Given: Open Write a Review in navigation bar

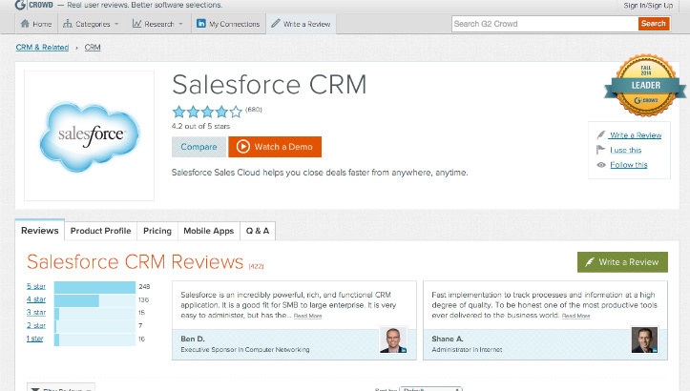Looking at the screenshot, I should 301,24.
